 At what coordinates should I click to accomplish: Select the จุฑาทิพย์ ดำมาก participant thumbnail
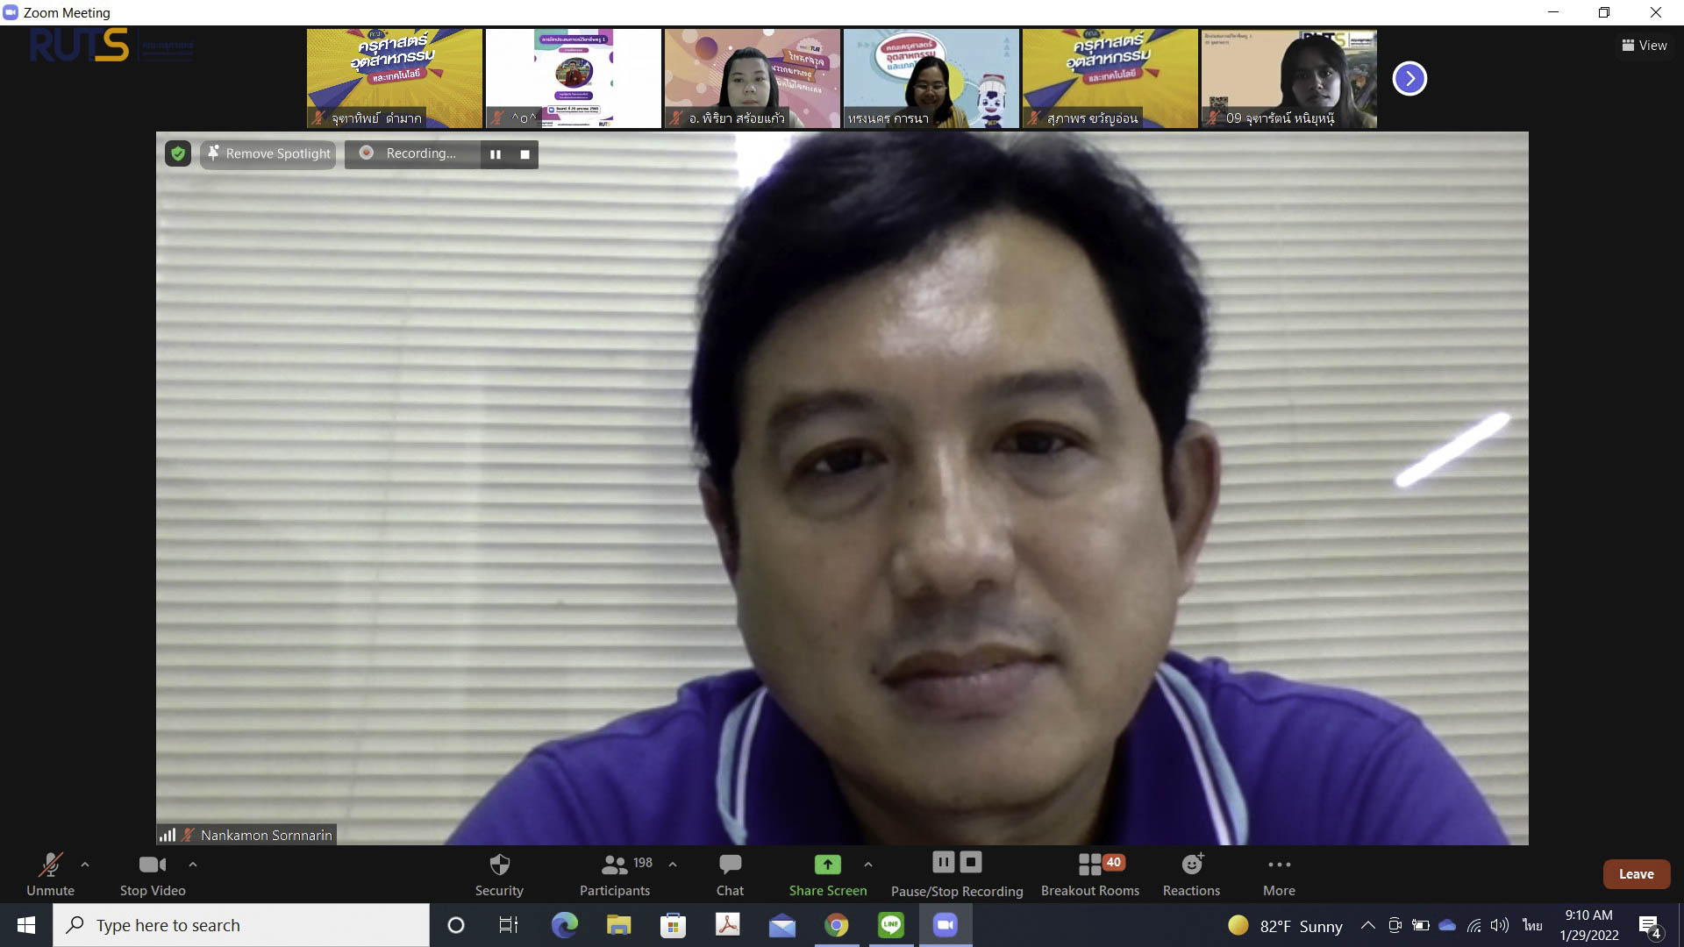pyautogui.click(x=395, y=79)
